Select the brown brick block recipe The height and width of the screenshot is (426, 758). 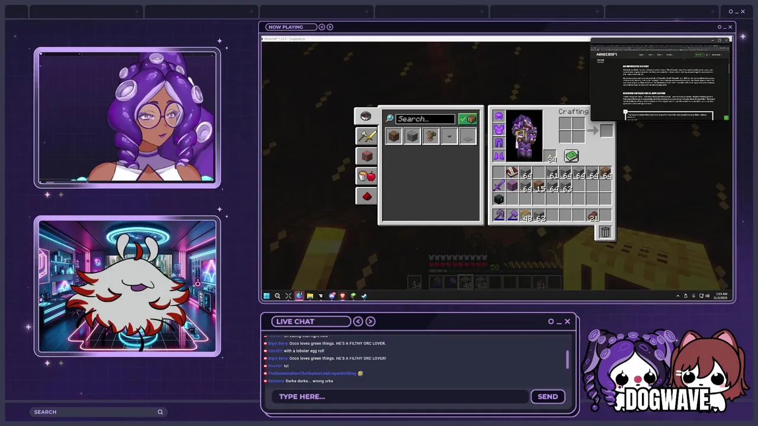pos(394,137)
